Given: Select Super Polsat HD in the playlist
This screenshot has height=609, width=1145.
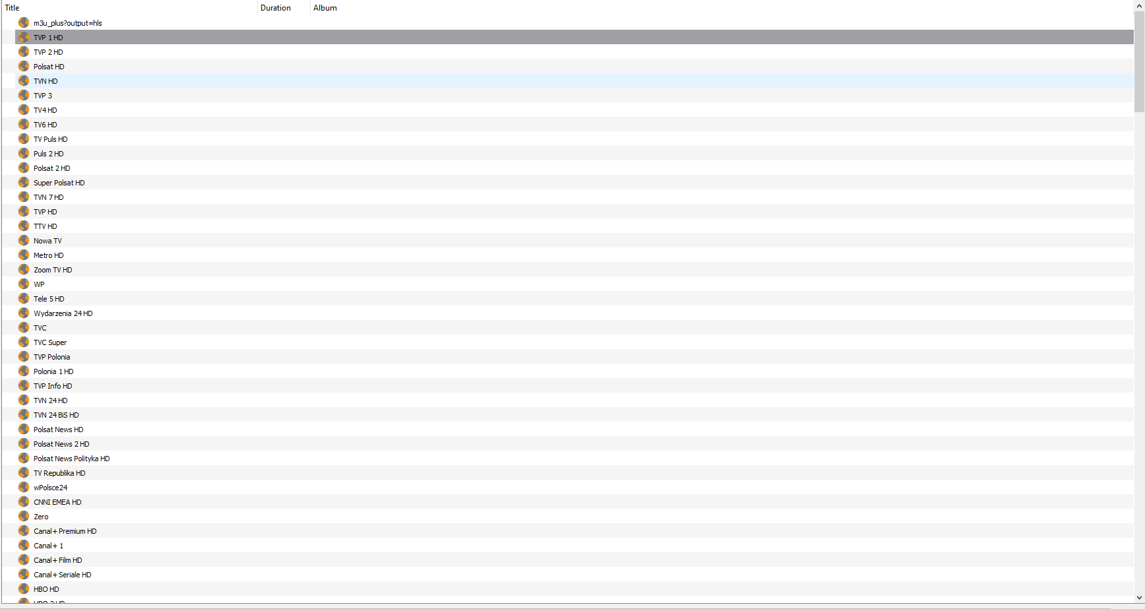Looking at the screenshot, I should click(574, 182).
